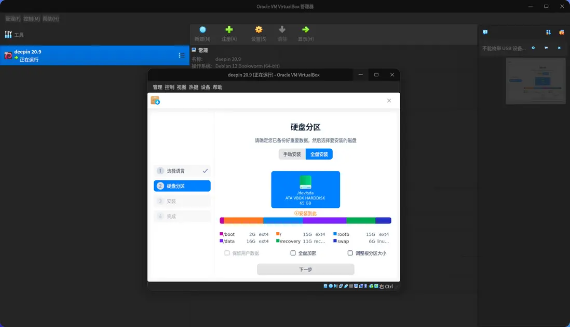Click the processor indicator in VM status bar
The image size is (570, 327).
tap(365, 286)
